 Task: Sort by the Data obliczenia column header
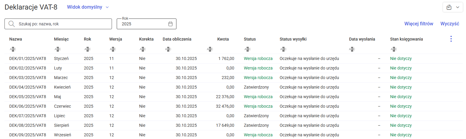coord(177,39)
